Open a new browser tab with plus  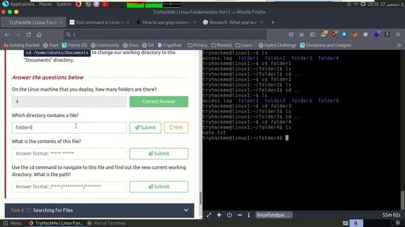point(273,23)
